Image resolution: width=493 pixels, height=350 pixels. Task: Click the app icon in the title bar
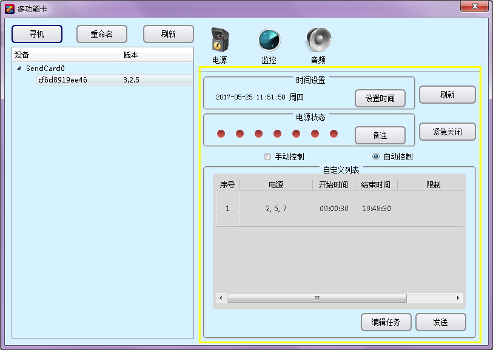(9, 8)
